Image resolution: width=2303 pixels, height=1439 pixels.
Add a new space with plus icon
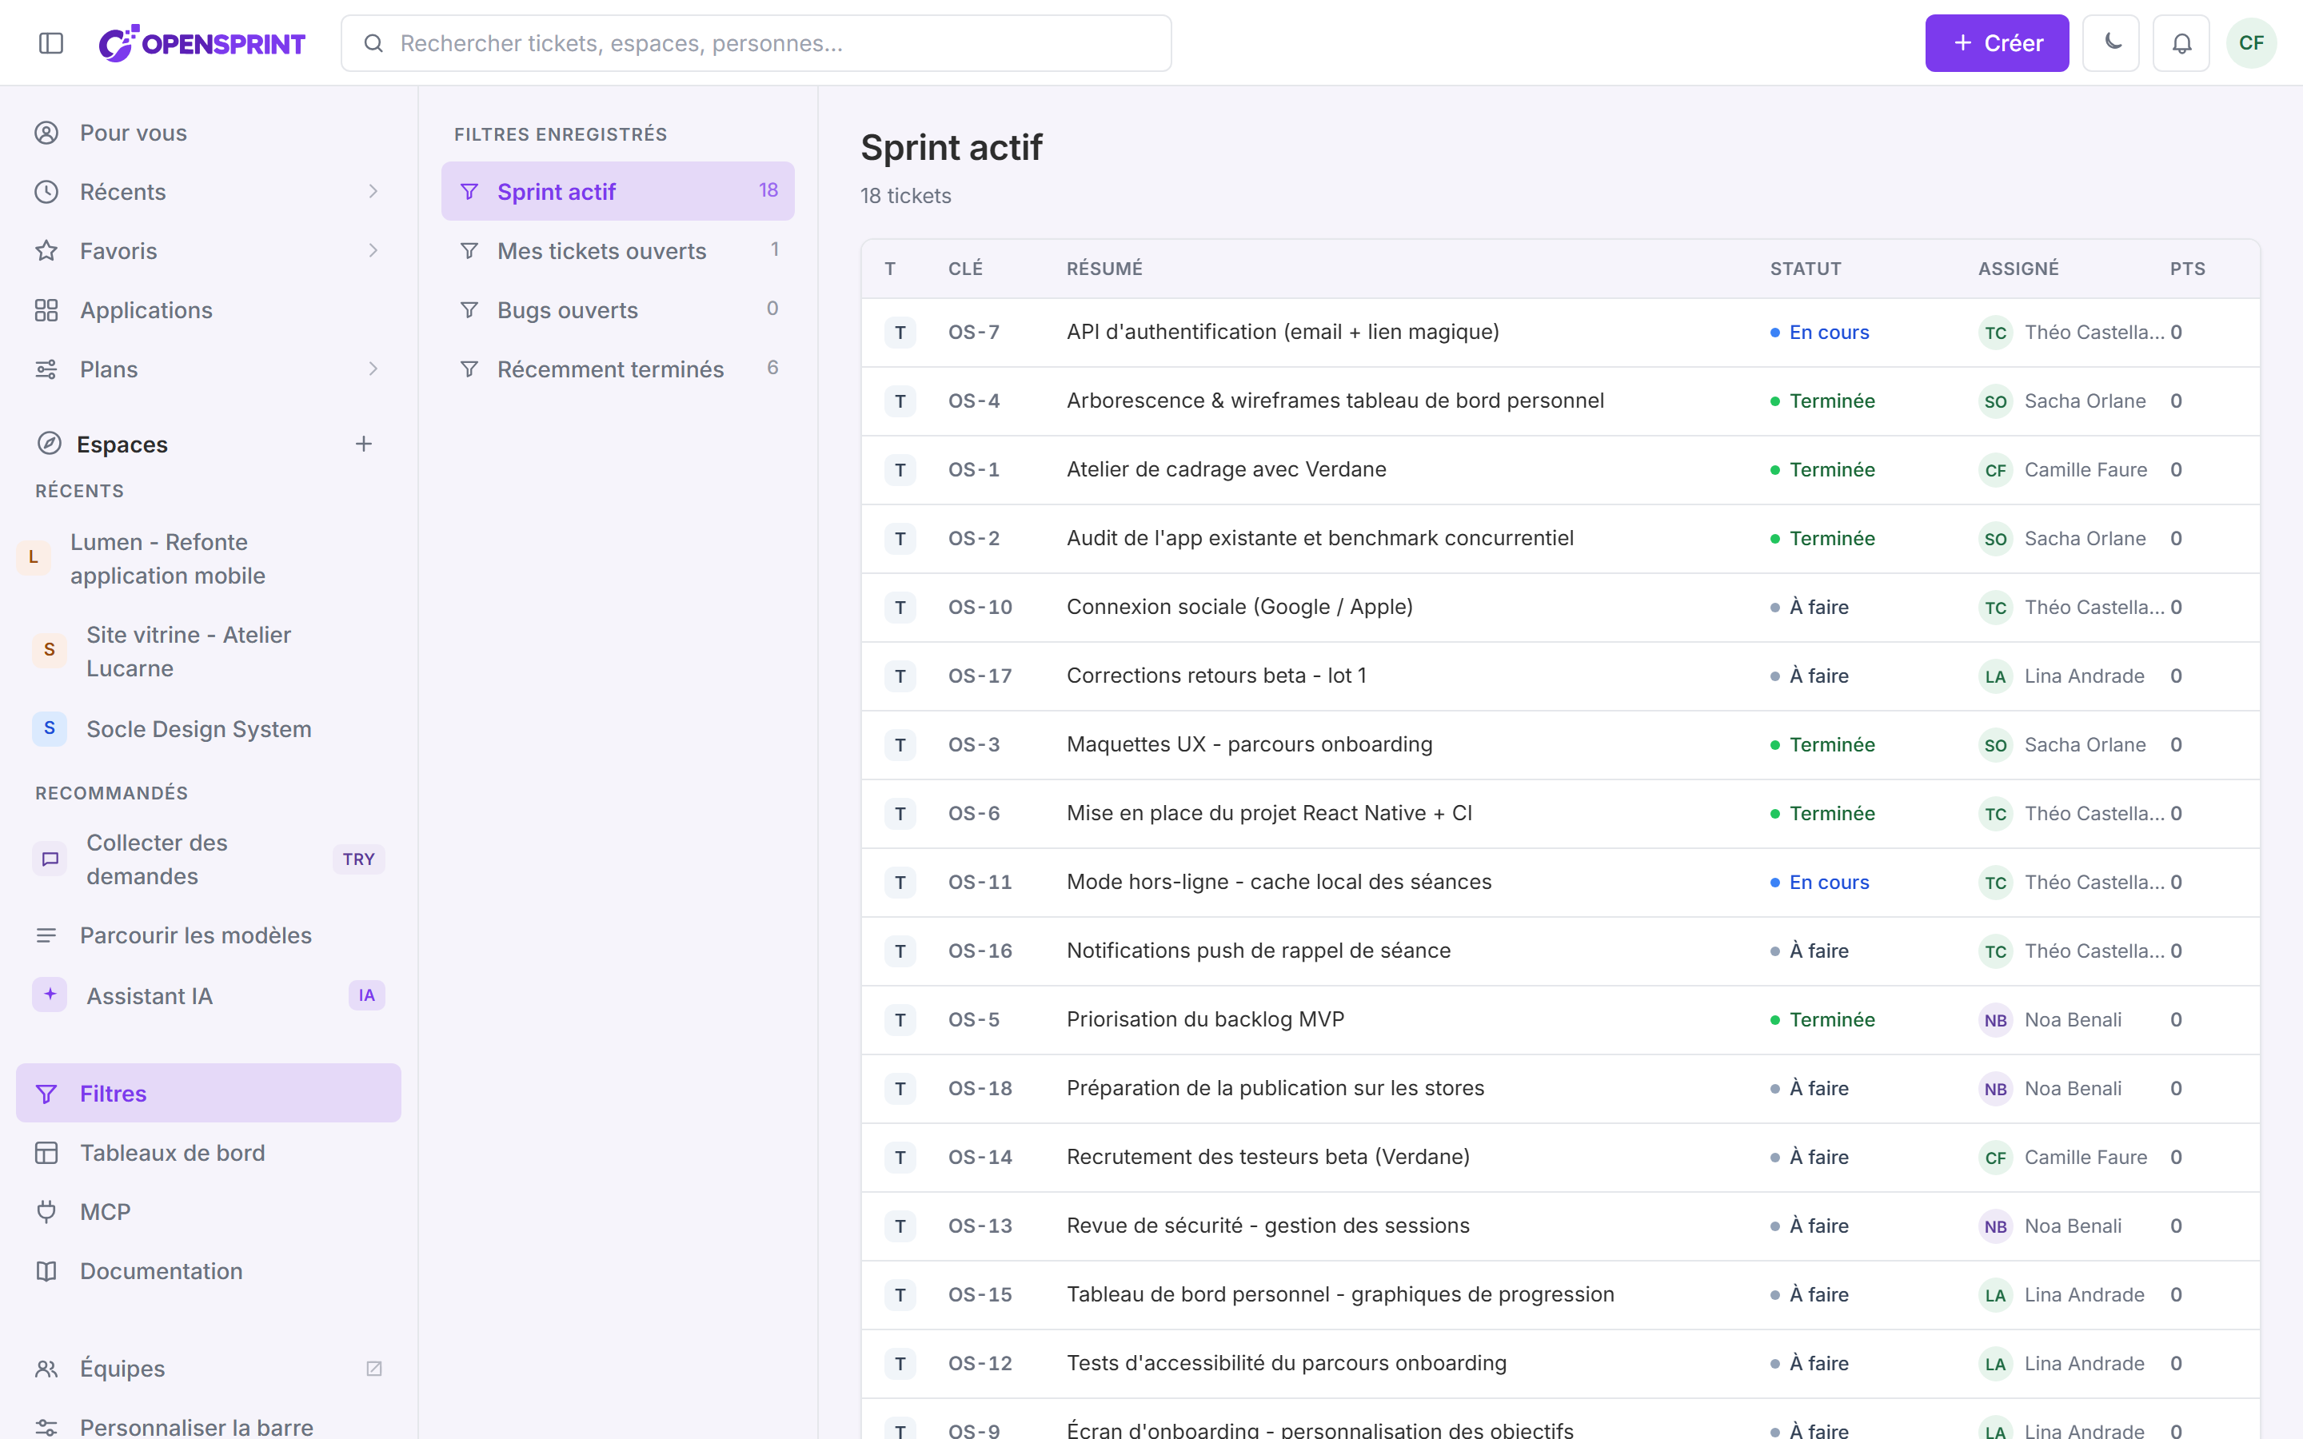pos(364,444)
